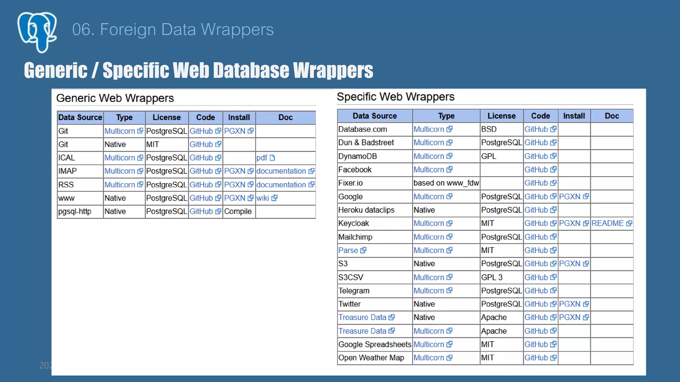This screenshot has width=680, height=382.
Task: Open the PGXN link in Google row
Action: tap(574, 197)
